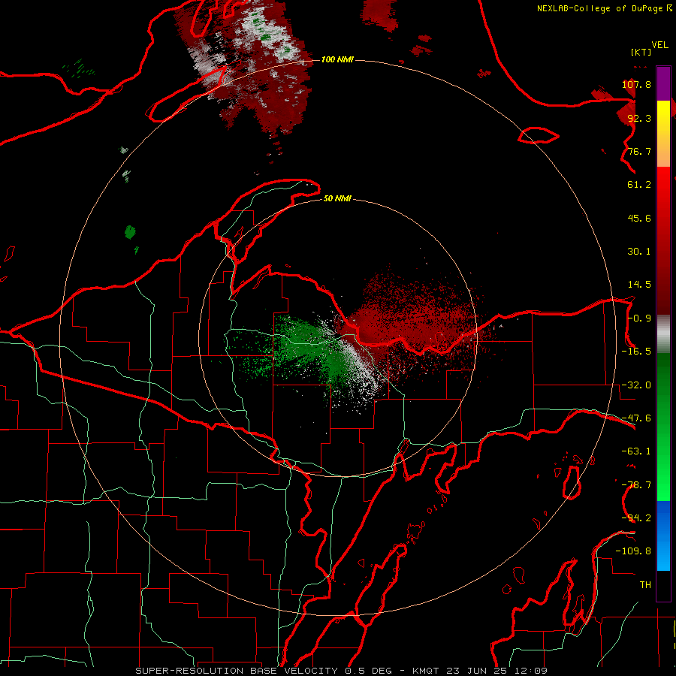The image size is (676, 676).
Task: Click the NEXLAB-College of DuPage title text
Action: [x=604, y=8]
